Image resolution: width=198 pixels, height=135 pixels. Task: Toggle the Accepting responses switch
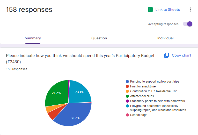pyautogui.click(x=188, y=24)
